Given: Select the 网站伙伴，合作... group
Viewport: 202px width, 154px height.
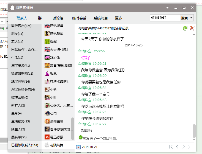Looking at the screenshot, I should (x=24, y=50).
